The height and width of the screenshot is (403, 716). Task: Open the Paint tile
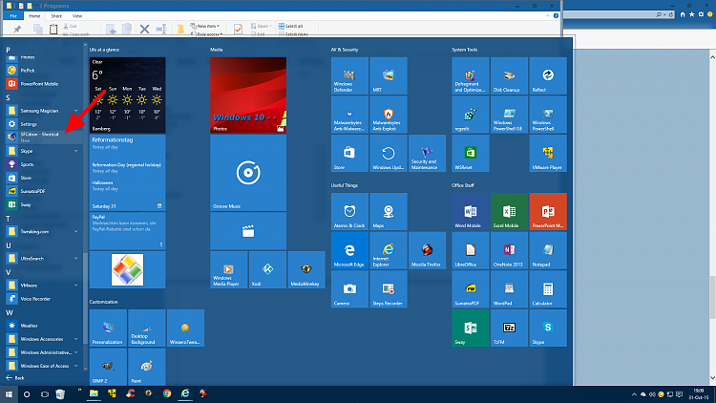tap(147, 367)
